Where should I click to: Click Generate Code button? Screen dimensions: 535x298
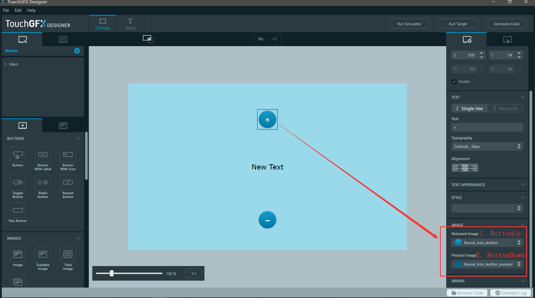click(x=507, y=24)
